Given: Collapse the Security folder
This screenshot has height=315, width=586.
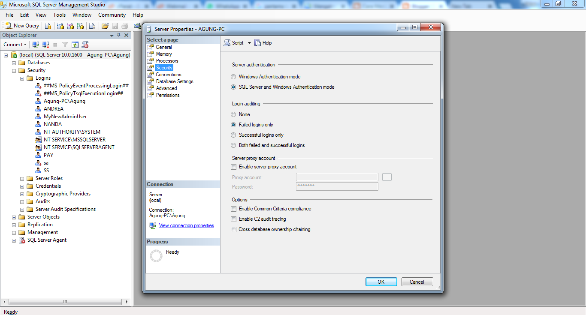Looking at the screenshot, I should 14,70.
